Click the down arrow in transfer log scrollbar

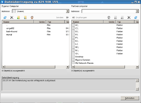137,89
